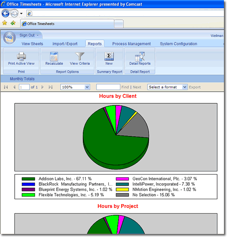This screenshot has height=237, width=227.
Task: Click GeoCon International magenta legend swatch
Action: [122, 179]
